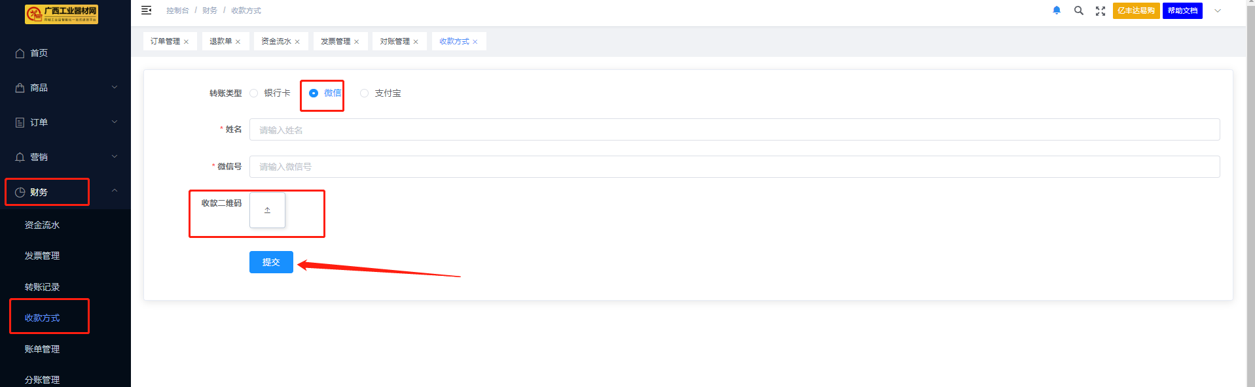Image resolution: width=1255 pixels, height=387 pixels.
Task: Collapse sidebar using the hamburger menu icon
Action: pyautogui.click(x=147, y=10)
